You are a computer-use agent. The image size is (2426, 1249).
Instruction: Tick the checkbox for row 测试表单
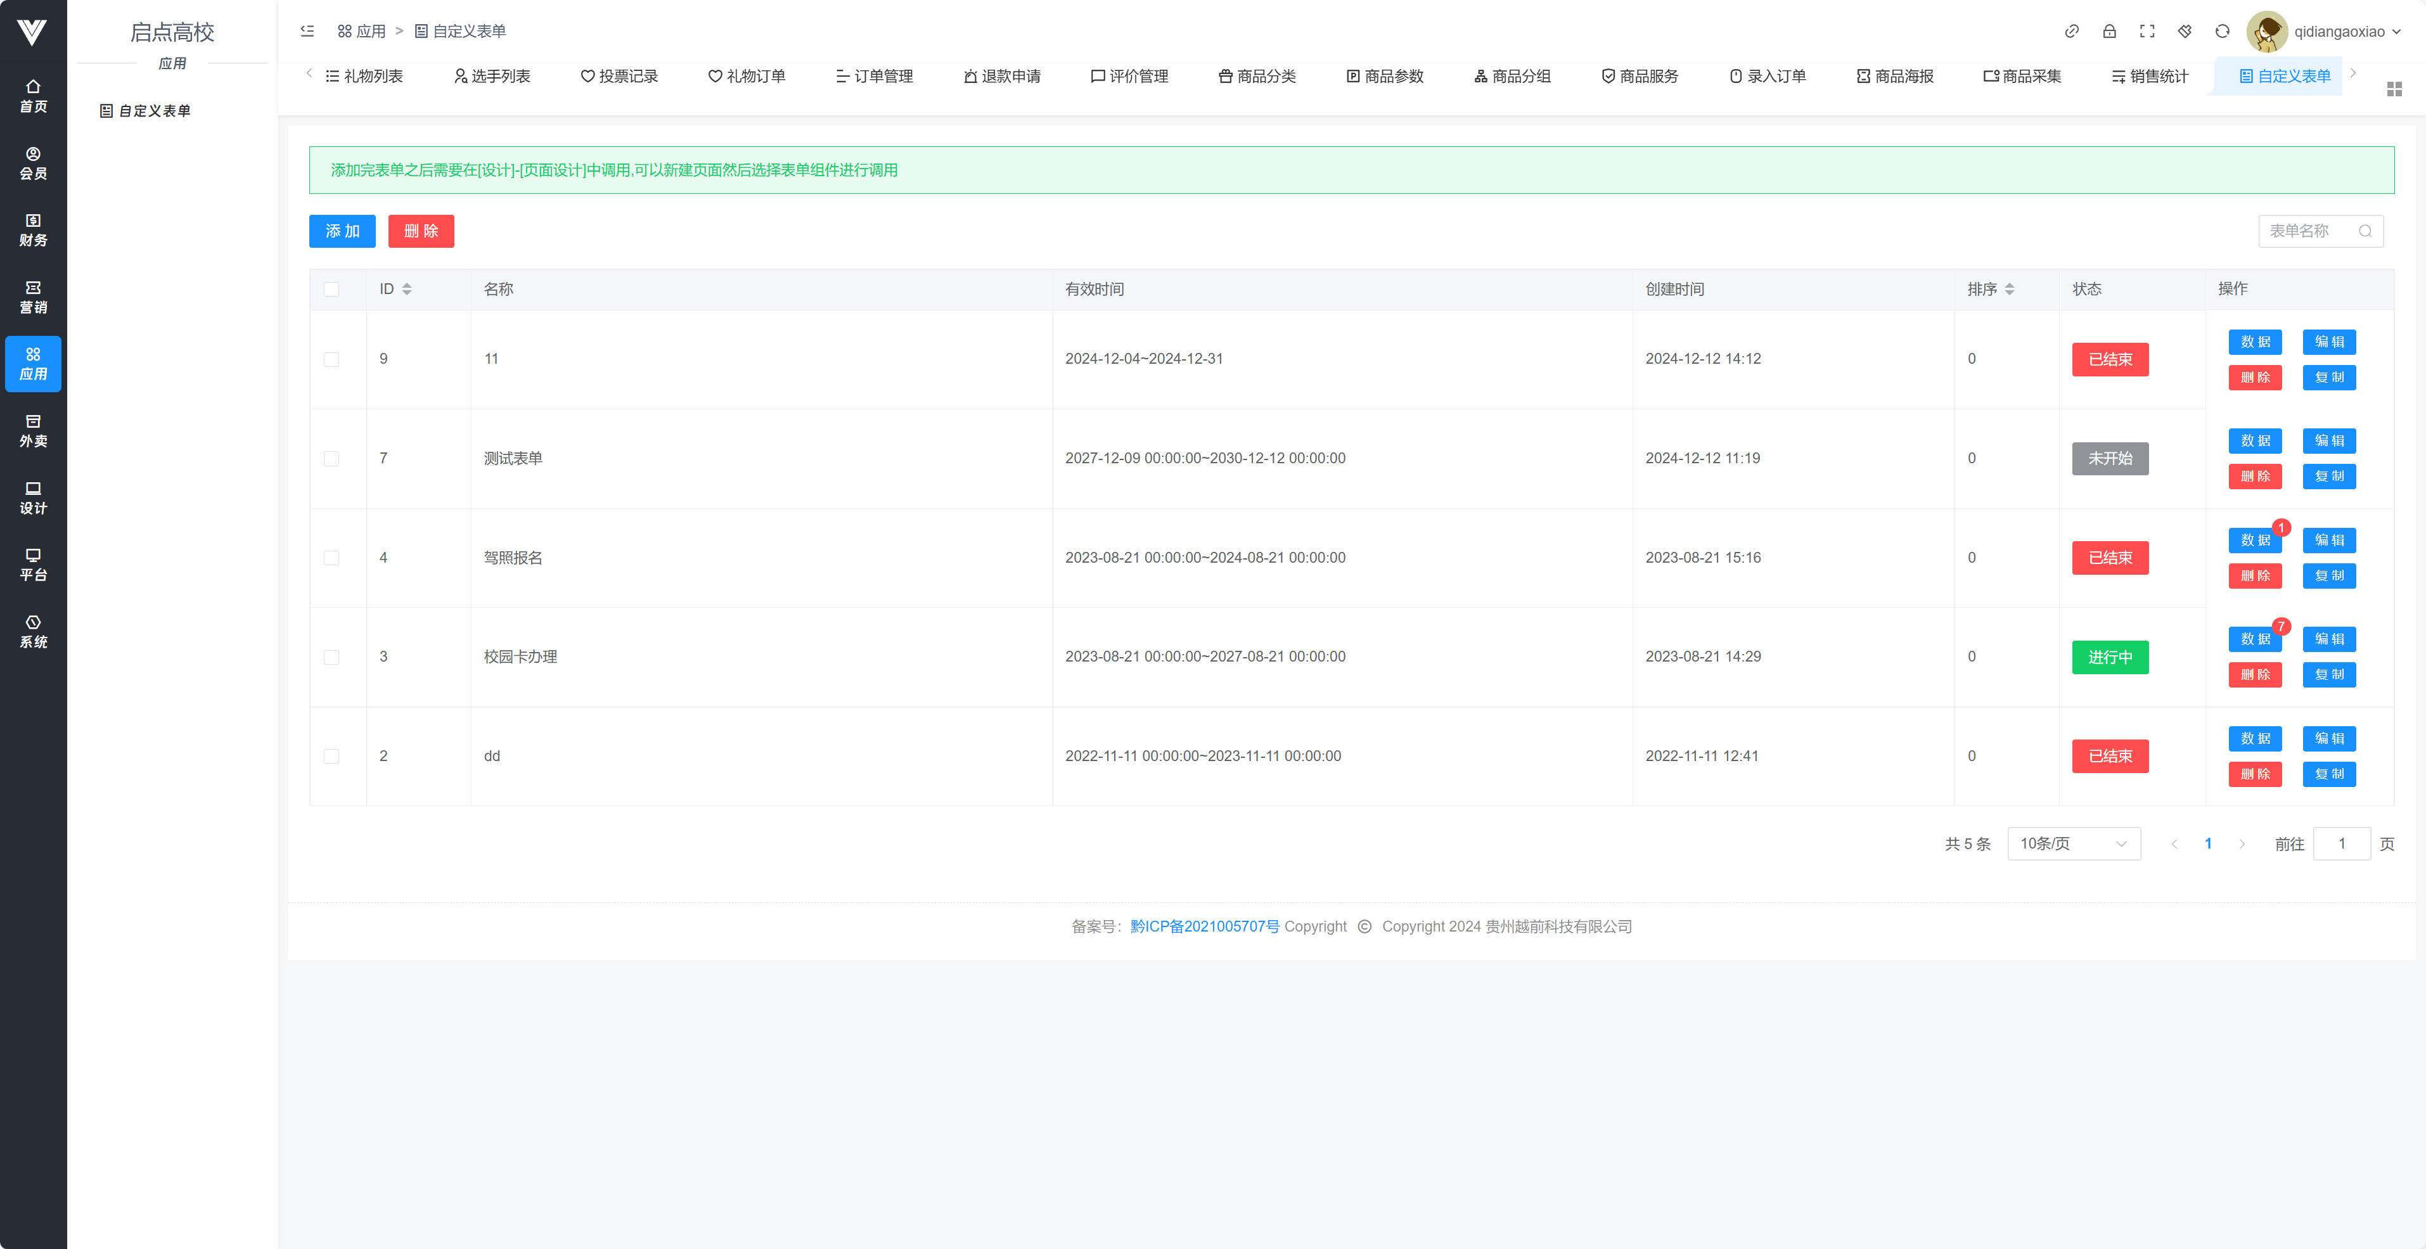[x=331, y=459]
